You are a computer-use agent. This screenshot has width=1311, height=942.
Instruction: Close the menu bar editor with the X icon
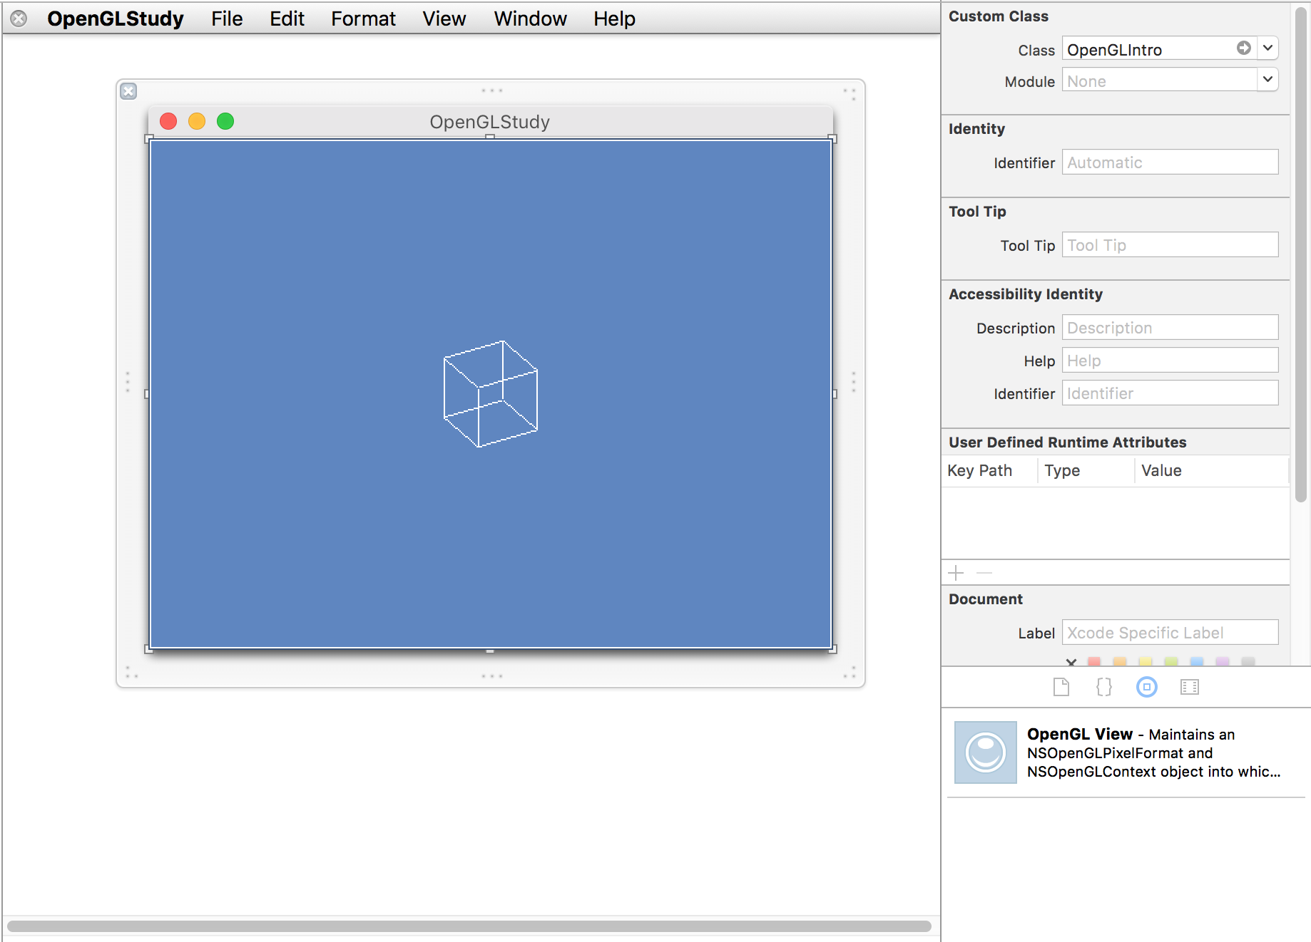pyautogui.click(x=19, y=19)
